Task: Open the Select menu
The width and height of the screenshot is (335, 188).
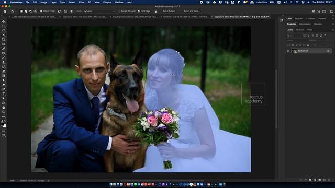Action: click(72, 2)
